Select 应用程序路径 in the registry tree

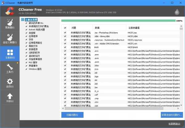tap(35, 43)
